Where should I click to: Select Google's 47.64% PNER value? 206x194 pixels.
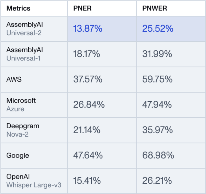coord(88,155)
